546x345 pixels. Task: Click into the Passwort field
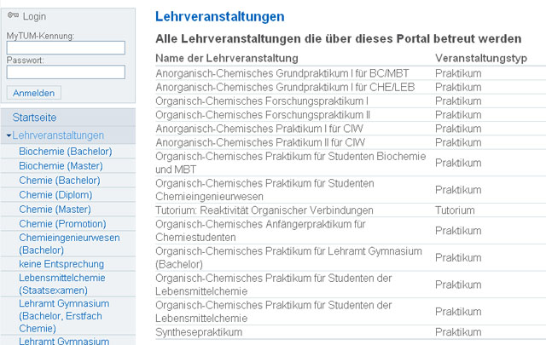[66, 72]
